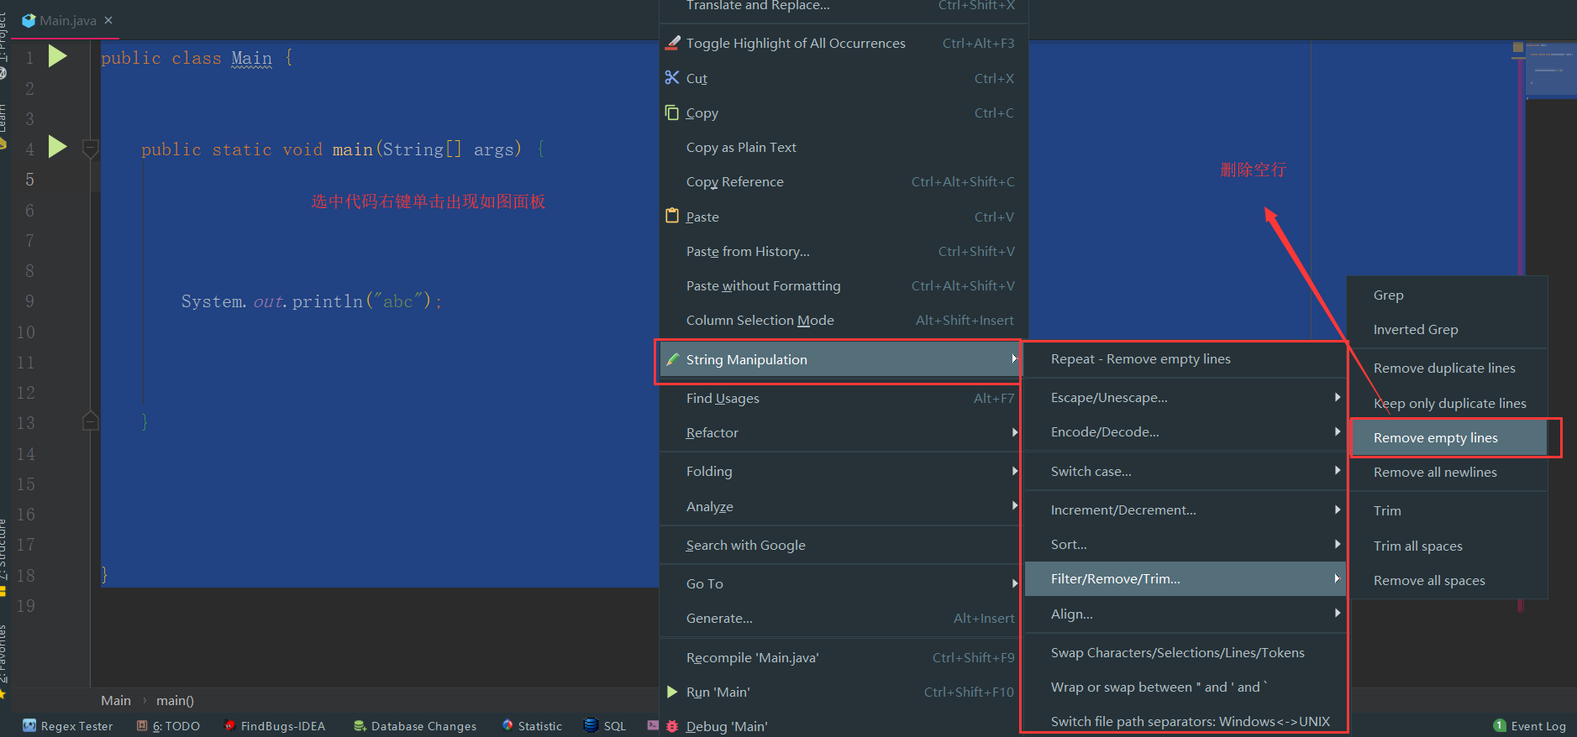Toggle Highlight of All Occurrences
The height and width of the screenshot is (737, 1577).
click(x=795, y=43)
